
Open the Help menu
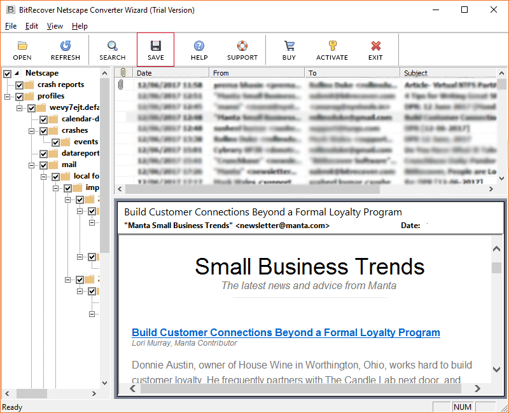(80, 26)
